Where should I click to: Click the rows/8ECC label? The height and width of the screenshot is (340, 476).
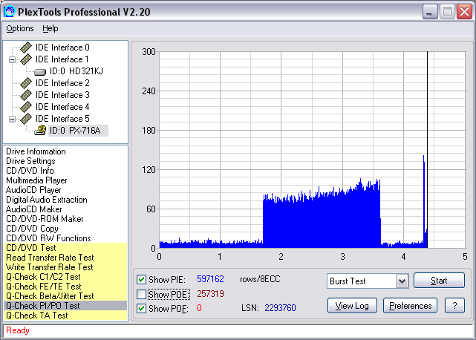coord(260,279)
